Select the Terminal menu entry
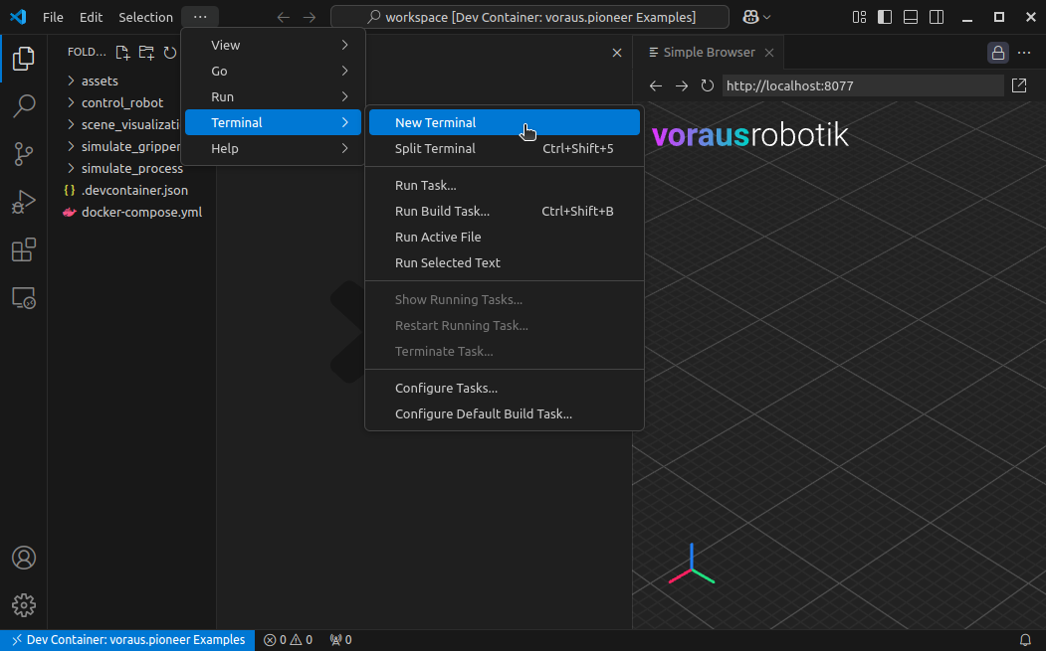 (273, 122)
